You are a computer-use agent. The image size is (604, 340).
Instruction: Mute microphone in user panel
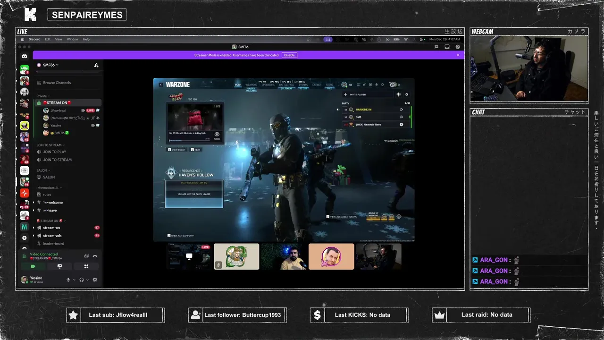[68, 280]
